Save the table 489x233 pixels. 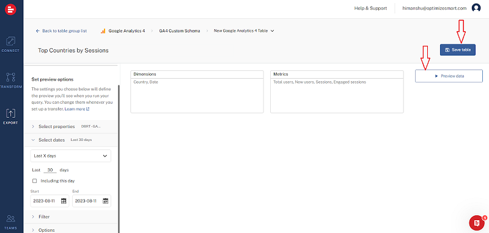click(x=457, y=50)
